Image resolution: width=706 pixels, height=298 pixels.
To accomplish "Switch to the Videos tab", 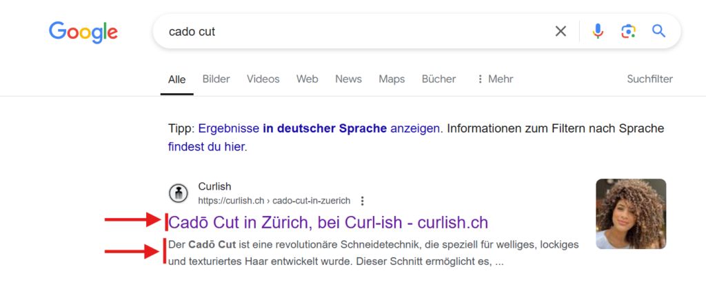I will 263,79.
